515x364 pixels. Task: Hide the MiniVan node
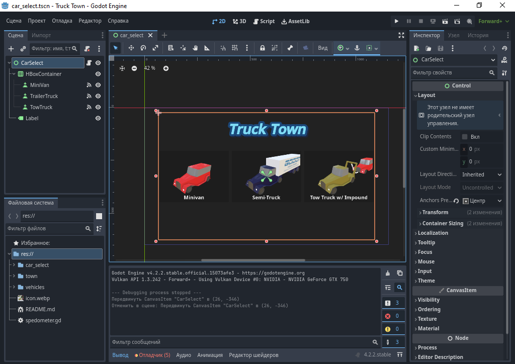[x=98, y=85]
